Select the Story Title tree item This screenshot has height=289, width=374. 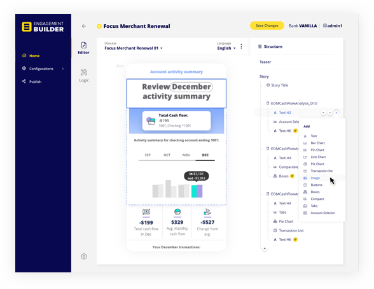(x=279, y=85)
